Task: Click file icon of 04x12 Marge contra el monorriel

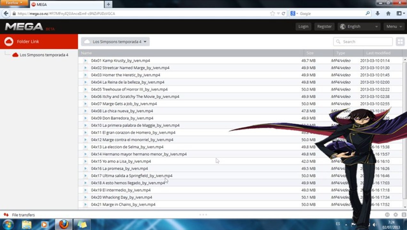Action: point(85,140)
